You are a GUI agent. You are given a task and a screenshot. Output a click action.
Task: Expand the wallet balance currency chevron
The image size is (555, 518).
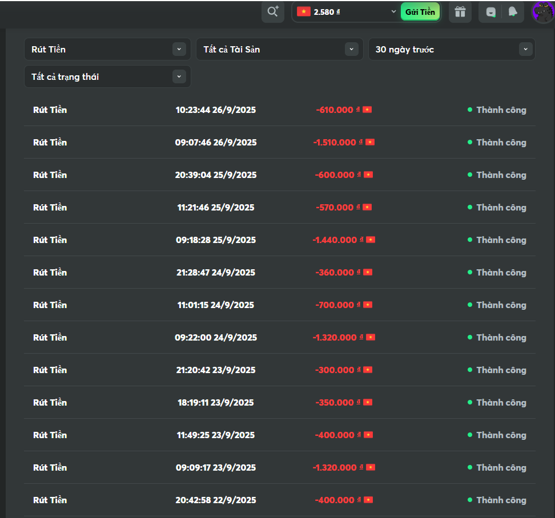(393, 11)
